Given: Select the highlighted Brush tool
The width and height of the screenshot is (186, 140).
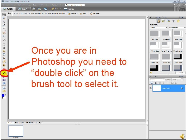Looking at the screenshot, I should tap(4, 73).
